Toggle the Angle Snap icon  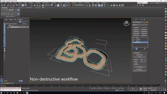pyautogui.click(x=64, y=5)
